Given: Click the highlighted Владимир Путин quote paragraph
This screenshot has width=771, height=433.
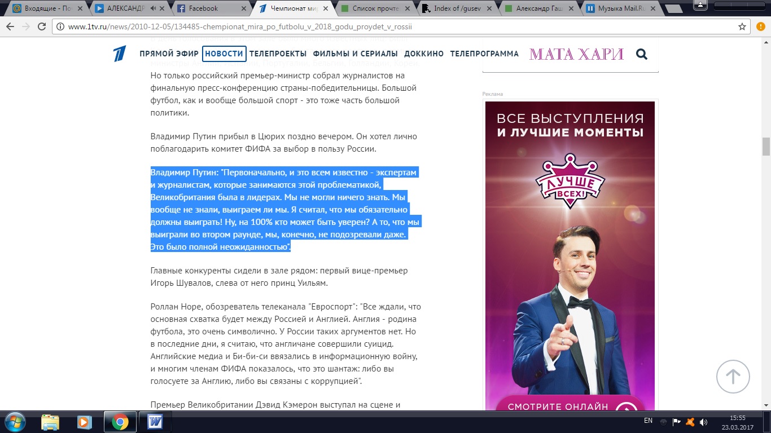Looking at the screenshot, I should [286, 209].
